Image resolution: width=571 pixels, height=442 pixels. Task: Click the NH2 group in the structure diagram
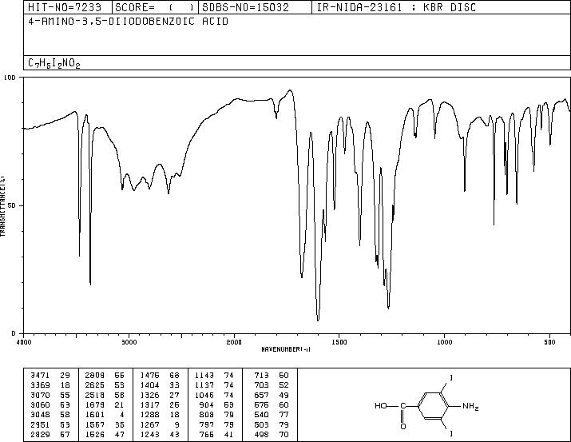pos(470,406)
